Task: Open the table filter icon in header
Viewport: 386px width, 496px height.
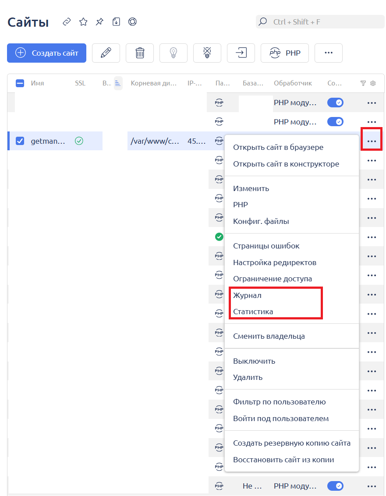Action: pyautogui.click(x=363, y=83)
